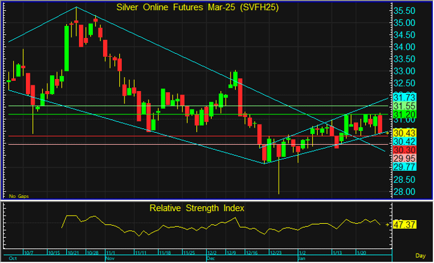Screen dimensions: 434x263
Task: Click the cyan 29.77 price tag
Action: click(x=403, y=167)
